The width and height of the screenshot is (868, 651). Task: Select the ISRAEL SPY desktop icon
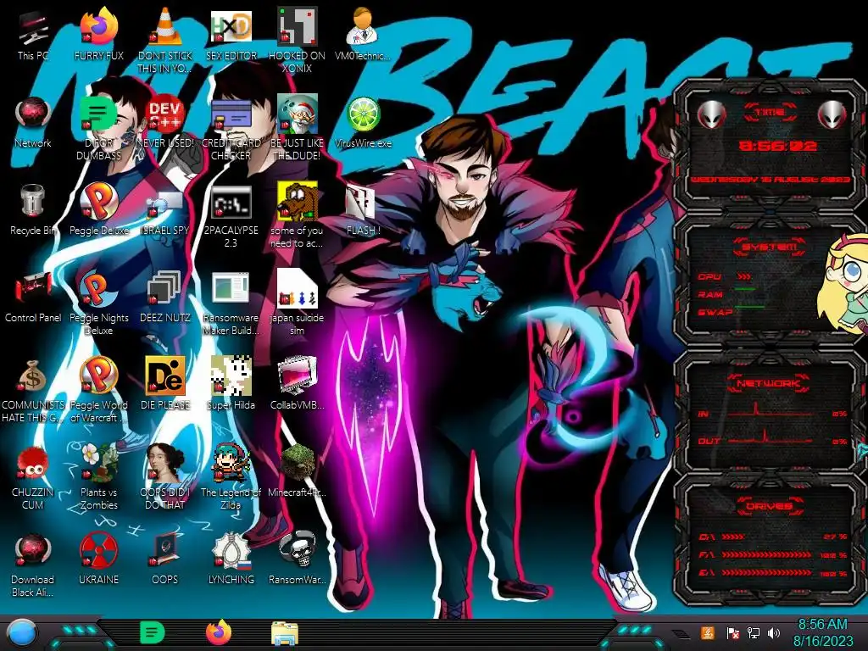coord(165,213)
